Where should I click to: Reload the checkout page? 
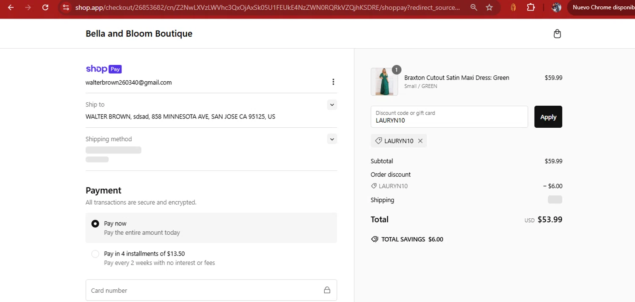click(45, 7)
